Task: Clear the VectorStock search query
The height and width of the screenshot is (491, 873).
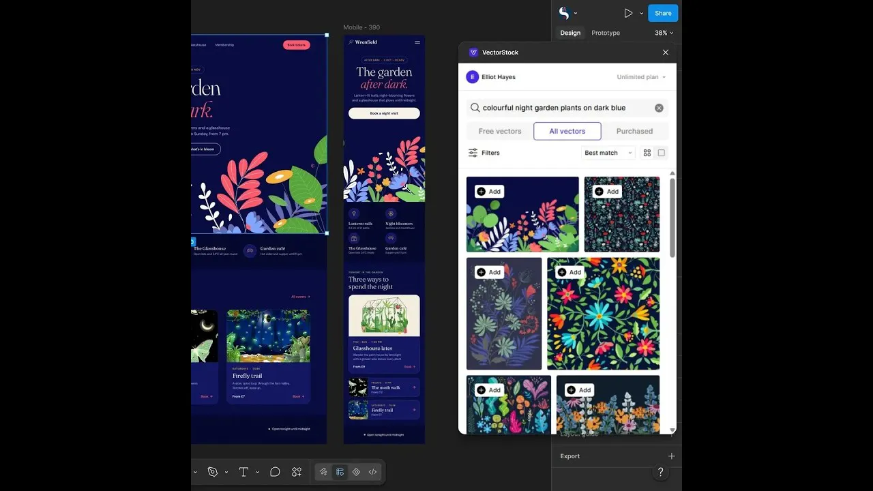Action: point(659,108)
